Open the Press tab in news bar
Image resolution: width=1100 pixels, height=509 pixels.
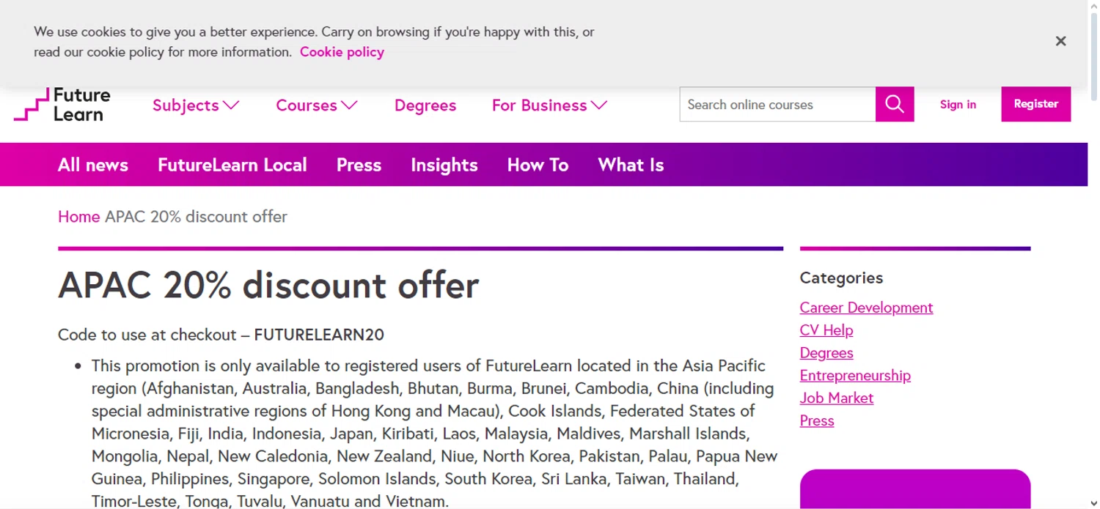[359, 165]
